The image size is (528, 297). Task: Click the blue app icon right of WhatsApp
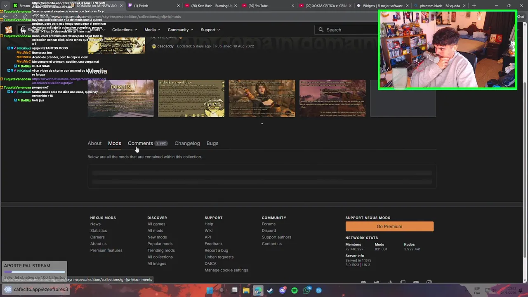pyautogui.click(x=319, y=290)
